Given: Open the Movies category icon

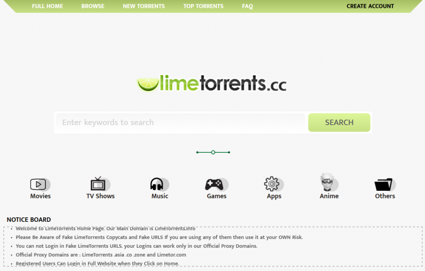Looking at the screenshot, I should (x=38, y=184).
